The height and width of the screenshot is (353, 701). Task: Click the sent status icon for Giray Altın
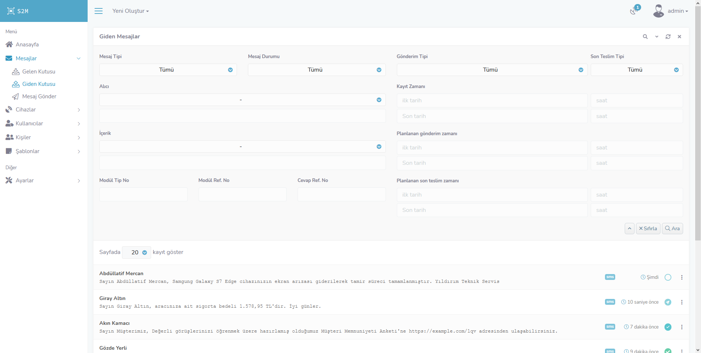click(x=668, y=302)
